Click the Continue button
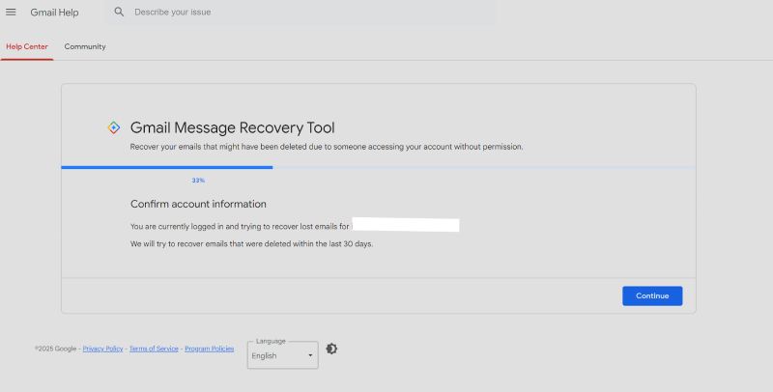773x392 pixels. tap(652, 296)
